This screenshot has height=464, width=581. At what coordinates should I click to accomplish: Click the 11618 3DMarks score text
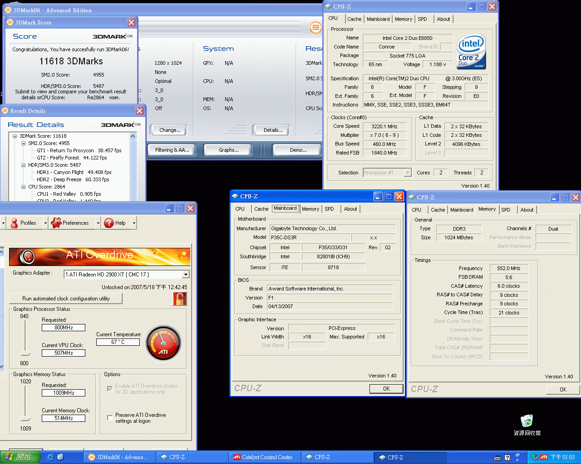point(71,61)
